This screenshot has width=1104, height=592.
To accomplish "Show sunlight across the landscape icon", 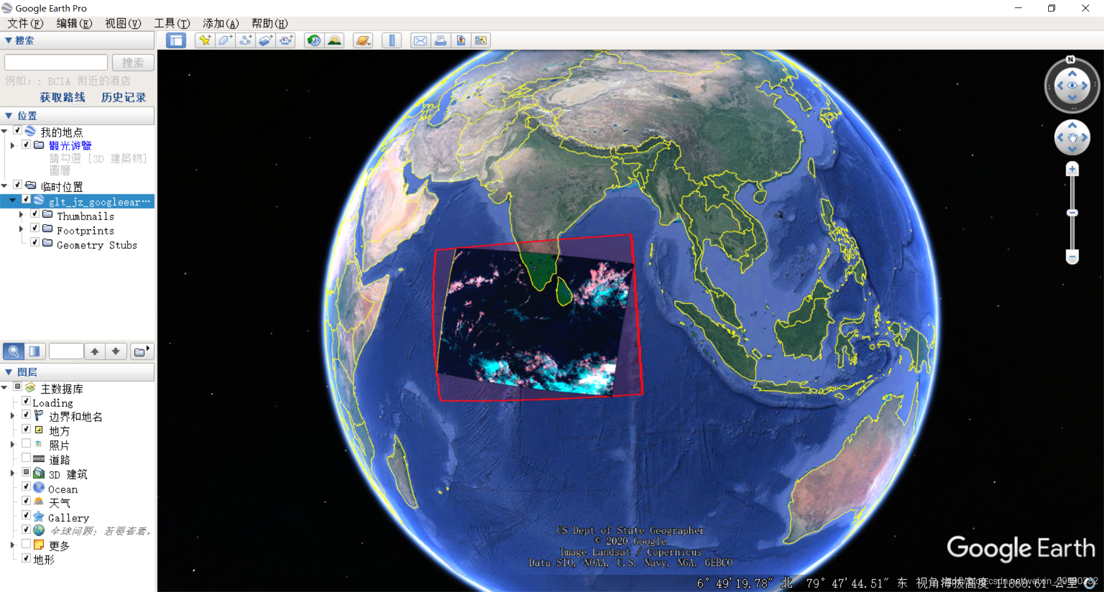I will click(x=335, y=40).
